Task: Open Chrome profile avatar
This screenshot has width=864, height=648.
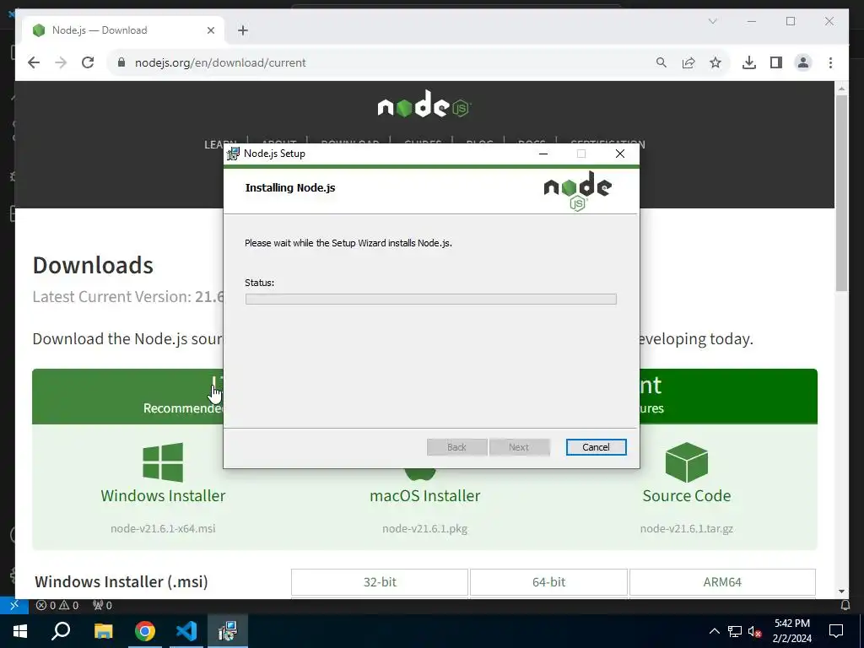Action: coord(803,62)
